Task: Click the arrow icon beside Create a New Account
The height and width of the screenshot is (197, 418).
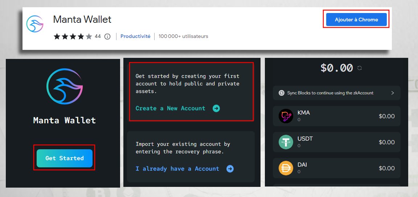Action: point(216,108)
